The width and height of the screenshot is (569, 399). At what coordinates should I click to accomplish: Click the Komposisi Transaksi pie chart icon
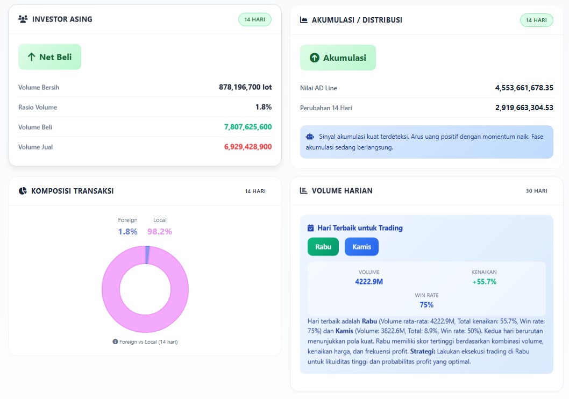tap(23, 191)
